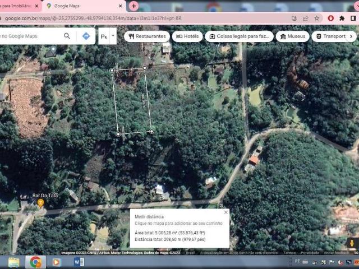The width and height of the screenshot is (359, 269).
Task: Bookmark this page with the star icon
Action: tap(317, 18)
